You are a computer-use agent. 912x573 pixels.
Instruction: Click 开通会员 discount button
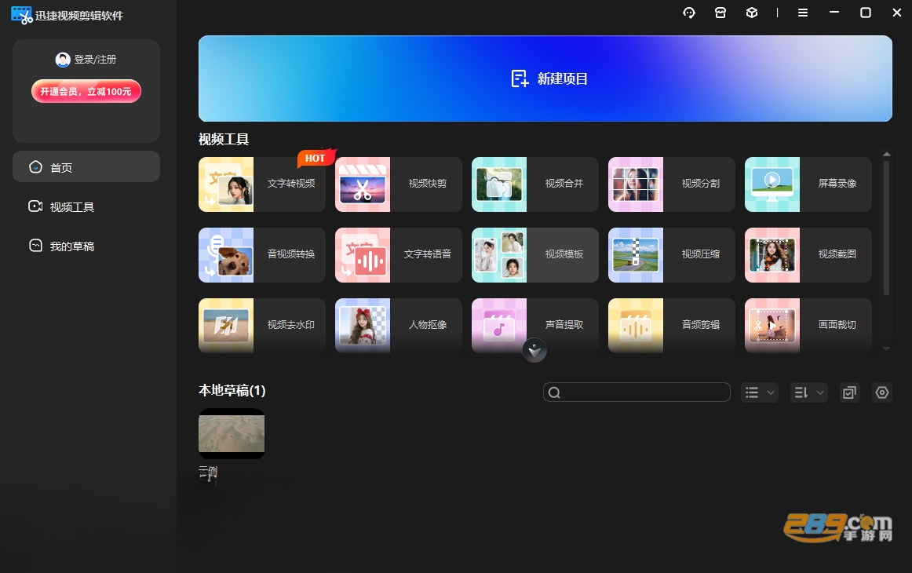pos(86,91)
